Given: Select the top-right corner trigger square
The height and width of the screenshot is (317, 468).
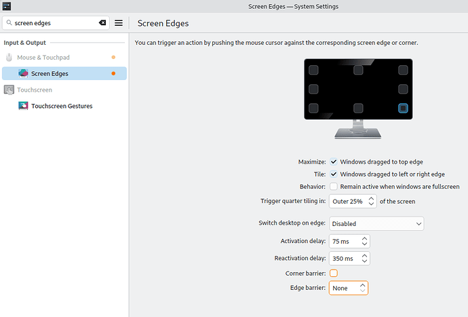Looking at the screenshot, I should coord(403,70).
